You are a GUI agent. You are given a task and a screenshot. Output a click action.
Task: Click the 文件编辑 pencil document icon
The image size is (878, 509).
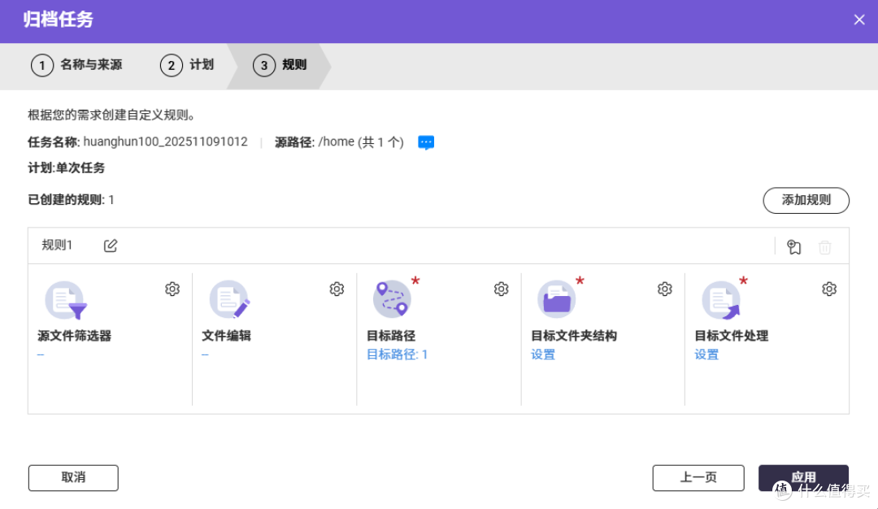tap(229, 299)
